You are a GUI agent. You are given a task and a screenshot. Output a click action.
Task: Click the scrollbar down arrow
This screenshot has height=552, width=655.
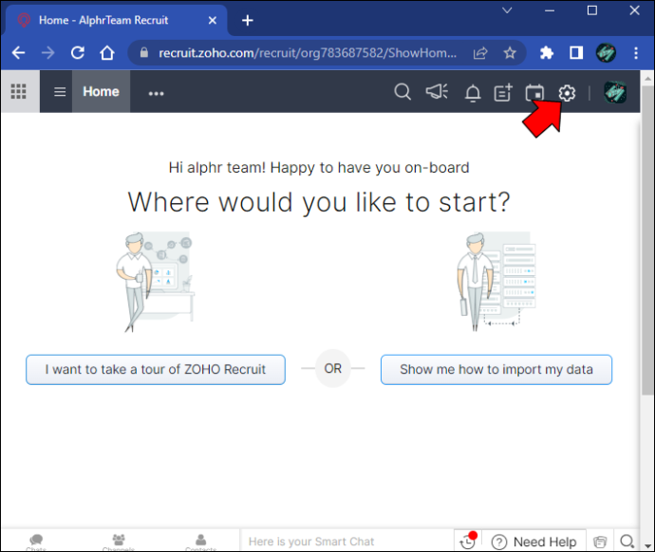tap(648, 545)
